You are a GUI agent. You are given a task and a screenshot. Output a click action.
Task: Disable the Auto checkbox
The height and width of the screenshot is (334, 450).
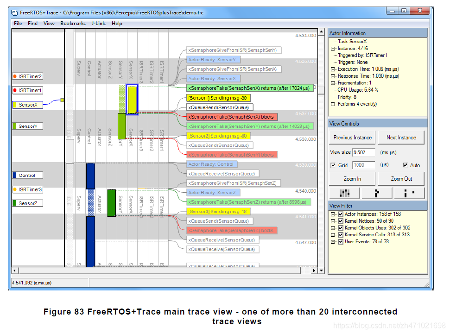(x=405, y=165)
